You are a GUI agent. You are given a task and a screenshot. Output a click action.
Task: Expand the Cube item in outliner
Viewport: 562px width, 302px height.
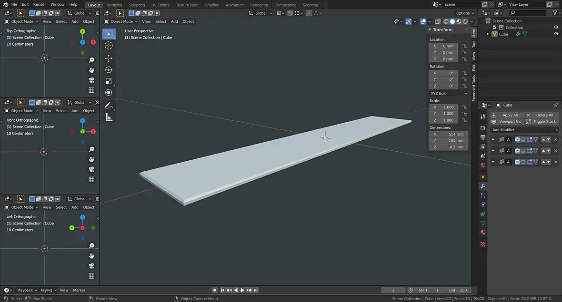(x=488, y=34)
